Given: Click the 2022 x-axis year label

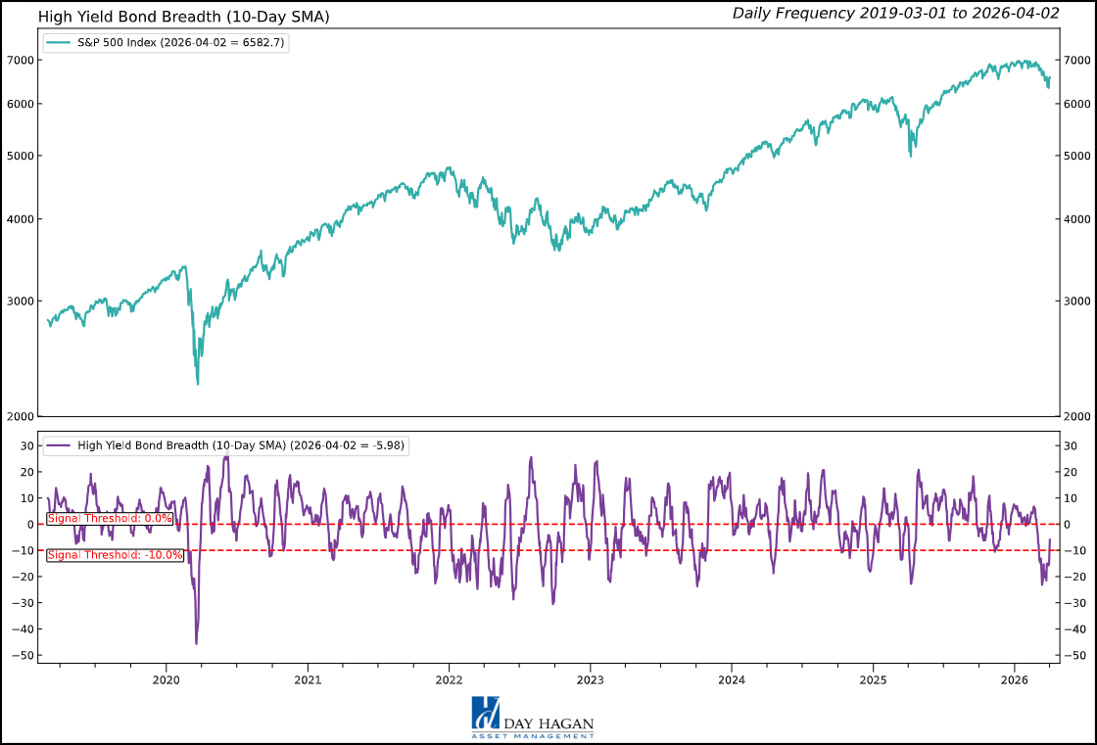Looking at the screenshot, I should 450,677.
